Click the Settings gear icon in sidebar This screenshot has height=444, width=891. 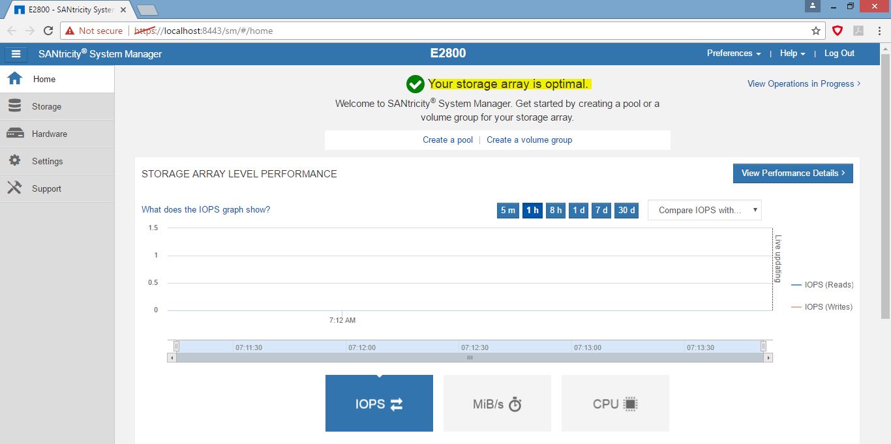[14, 160]
